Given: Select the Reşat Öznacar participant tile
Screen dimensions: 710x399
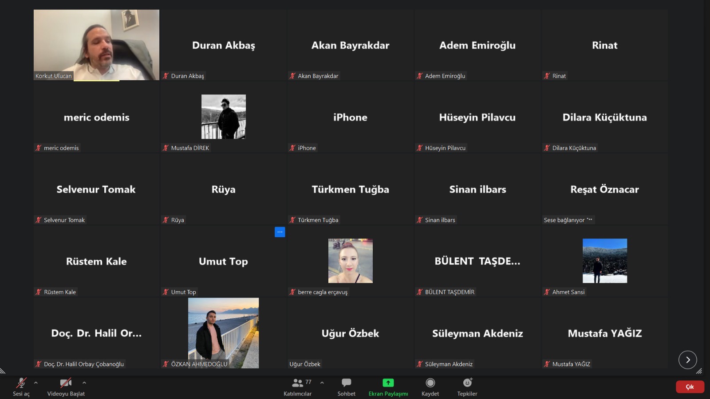Looking at the screenshot, I should click(604, 189).
